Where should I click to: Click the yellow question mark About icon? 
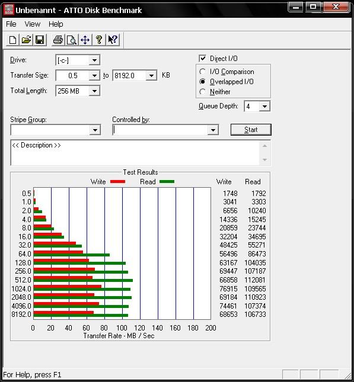tap(99, 40)
